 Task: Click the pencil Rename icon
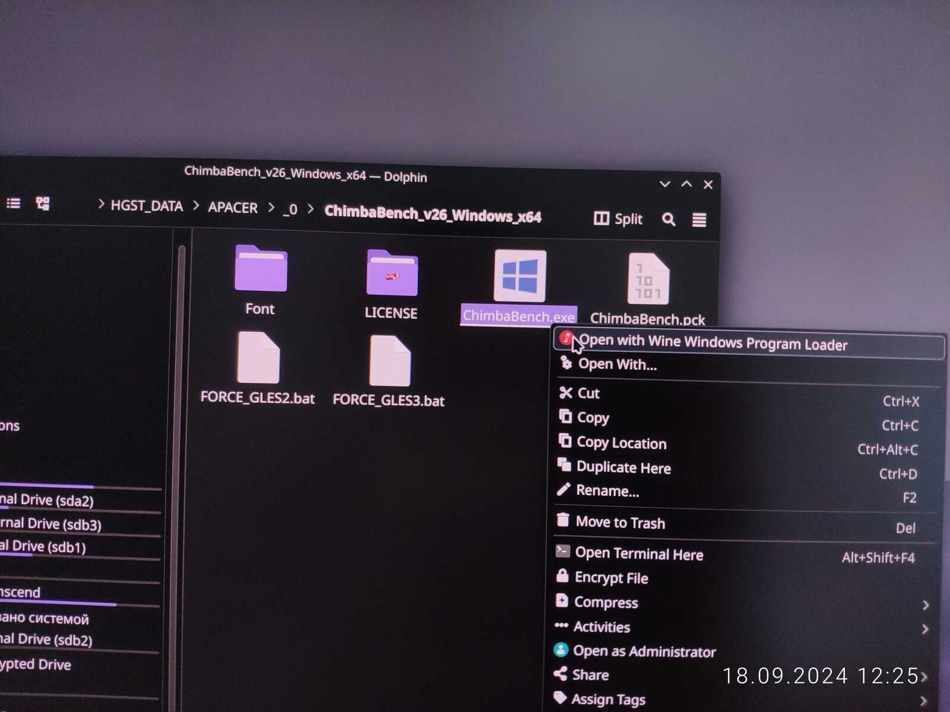[563, 490]
